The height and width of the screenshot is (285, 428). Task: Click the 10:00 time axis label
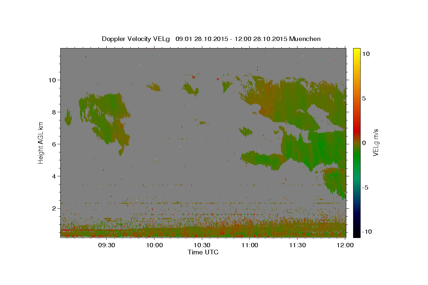(x=155, y=245)
